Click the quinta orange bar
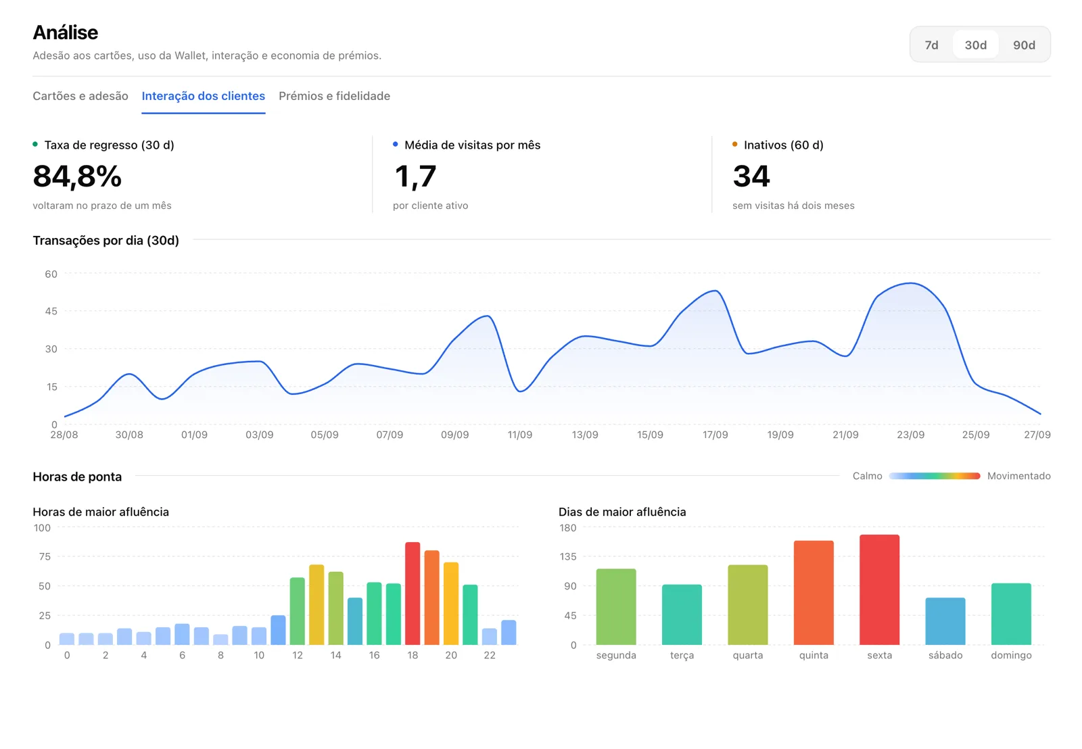 coord(814,593)
